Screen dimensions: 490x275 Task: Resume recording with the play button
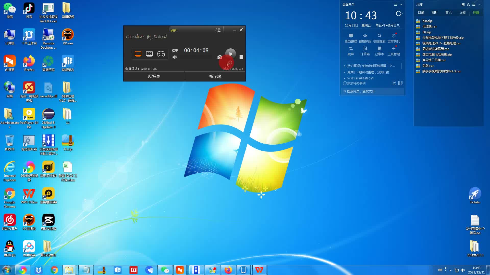[230, 54]
